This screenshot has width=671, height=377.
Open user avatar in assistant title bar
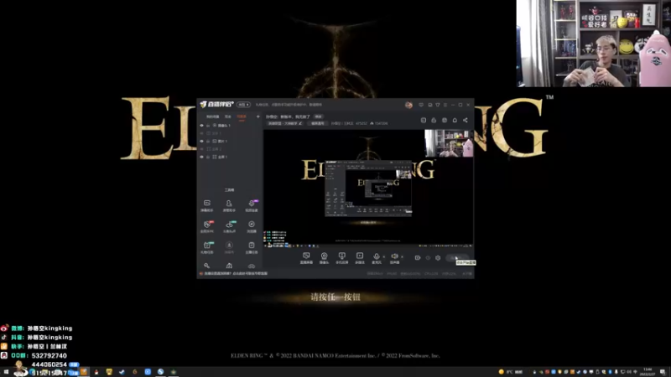408,105
